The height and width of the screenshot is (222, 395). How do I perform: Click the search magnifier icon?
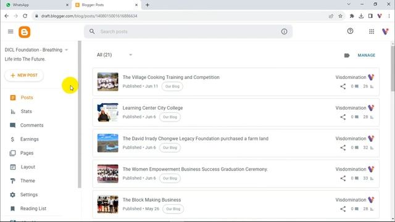92,31
